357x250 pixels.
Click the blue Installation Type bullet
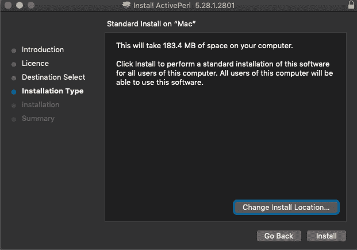14,92
